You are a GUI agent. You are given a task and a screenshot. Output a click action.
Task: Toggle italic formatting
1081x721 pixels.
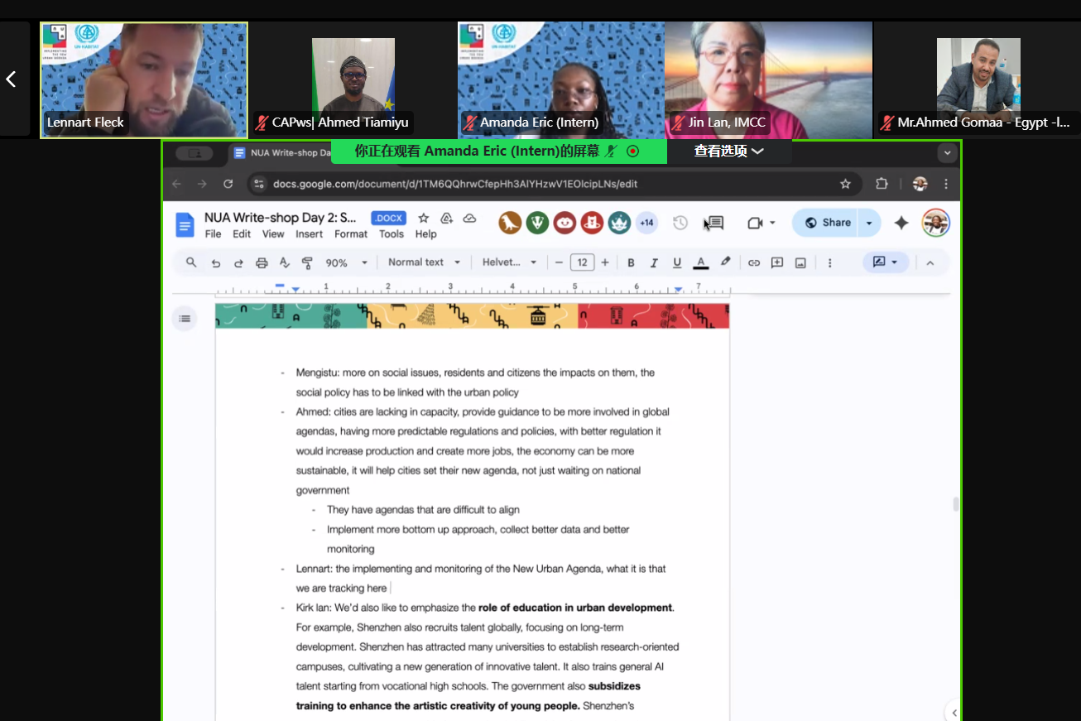(654, 263)
